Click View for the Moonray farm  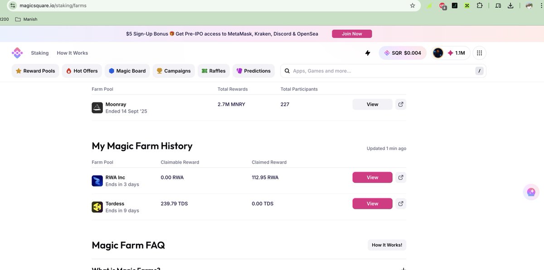coord(372,104)
